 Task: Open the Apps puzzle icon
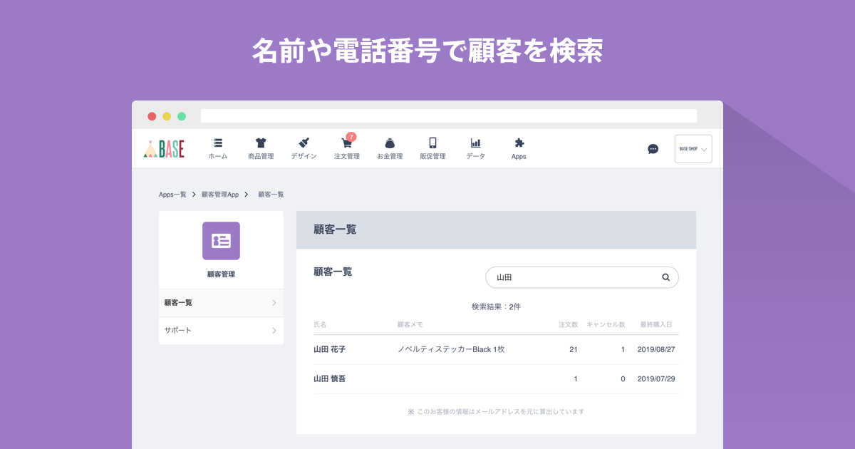coord(519,143)
